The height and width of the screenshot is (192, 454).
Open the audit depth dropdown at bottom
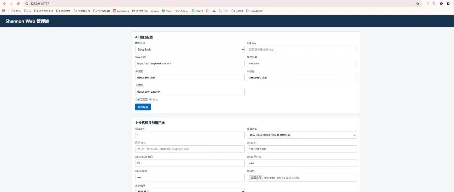190,190
